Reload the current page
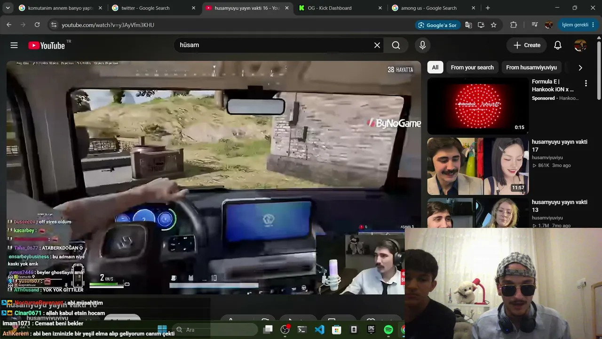 (37, 25)
